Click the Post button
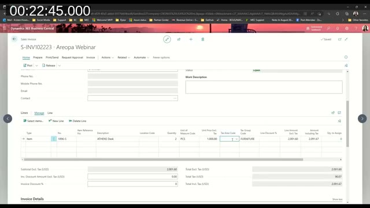Image resolution: width=370 pixels, height=208 pixels. [28, 65]
